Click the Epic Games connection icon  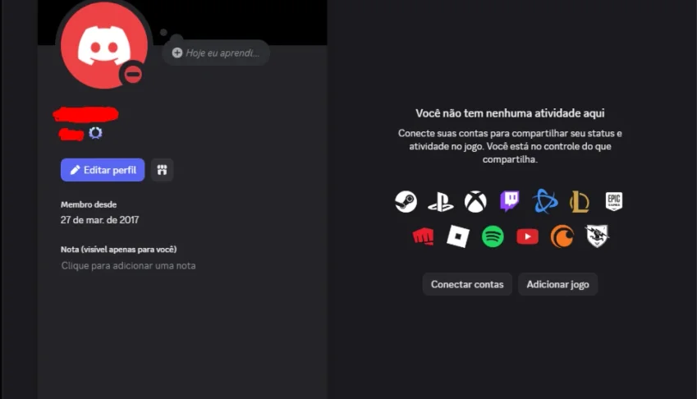(614, 201)
